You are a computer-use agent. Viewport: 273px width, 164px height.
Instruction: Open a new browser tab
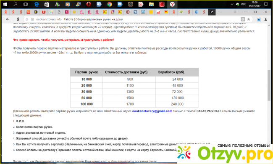click(x=219, y=12)
